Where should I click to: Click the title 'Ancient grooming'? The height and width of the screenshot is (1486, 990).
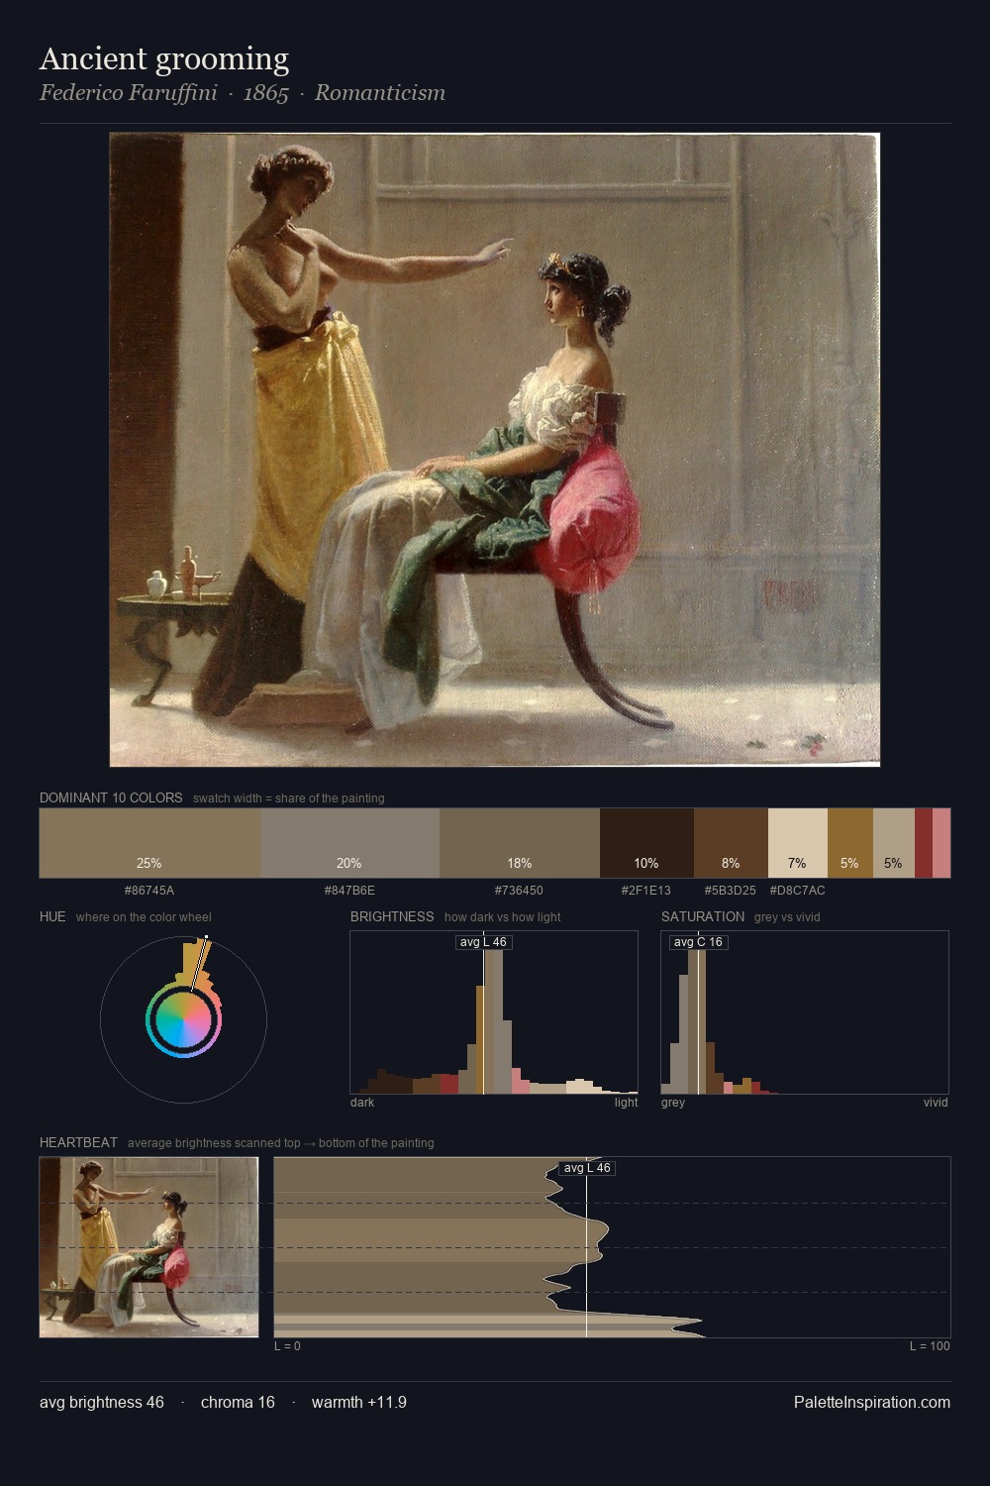pos(164,59)
